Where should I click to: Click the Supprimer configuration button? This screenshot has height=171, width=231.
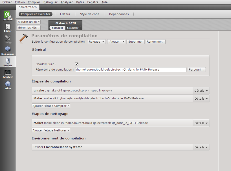click(136, 42)
